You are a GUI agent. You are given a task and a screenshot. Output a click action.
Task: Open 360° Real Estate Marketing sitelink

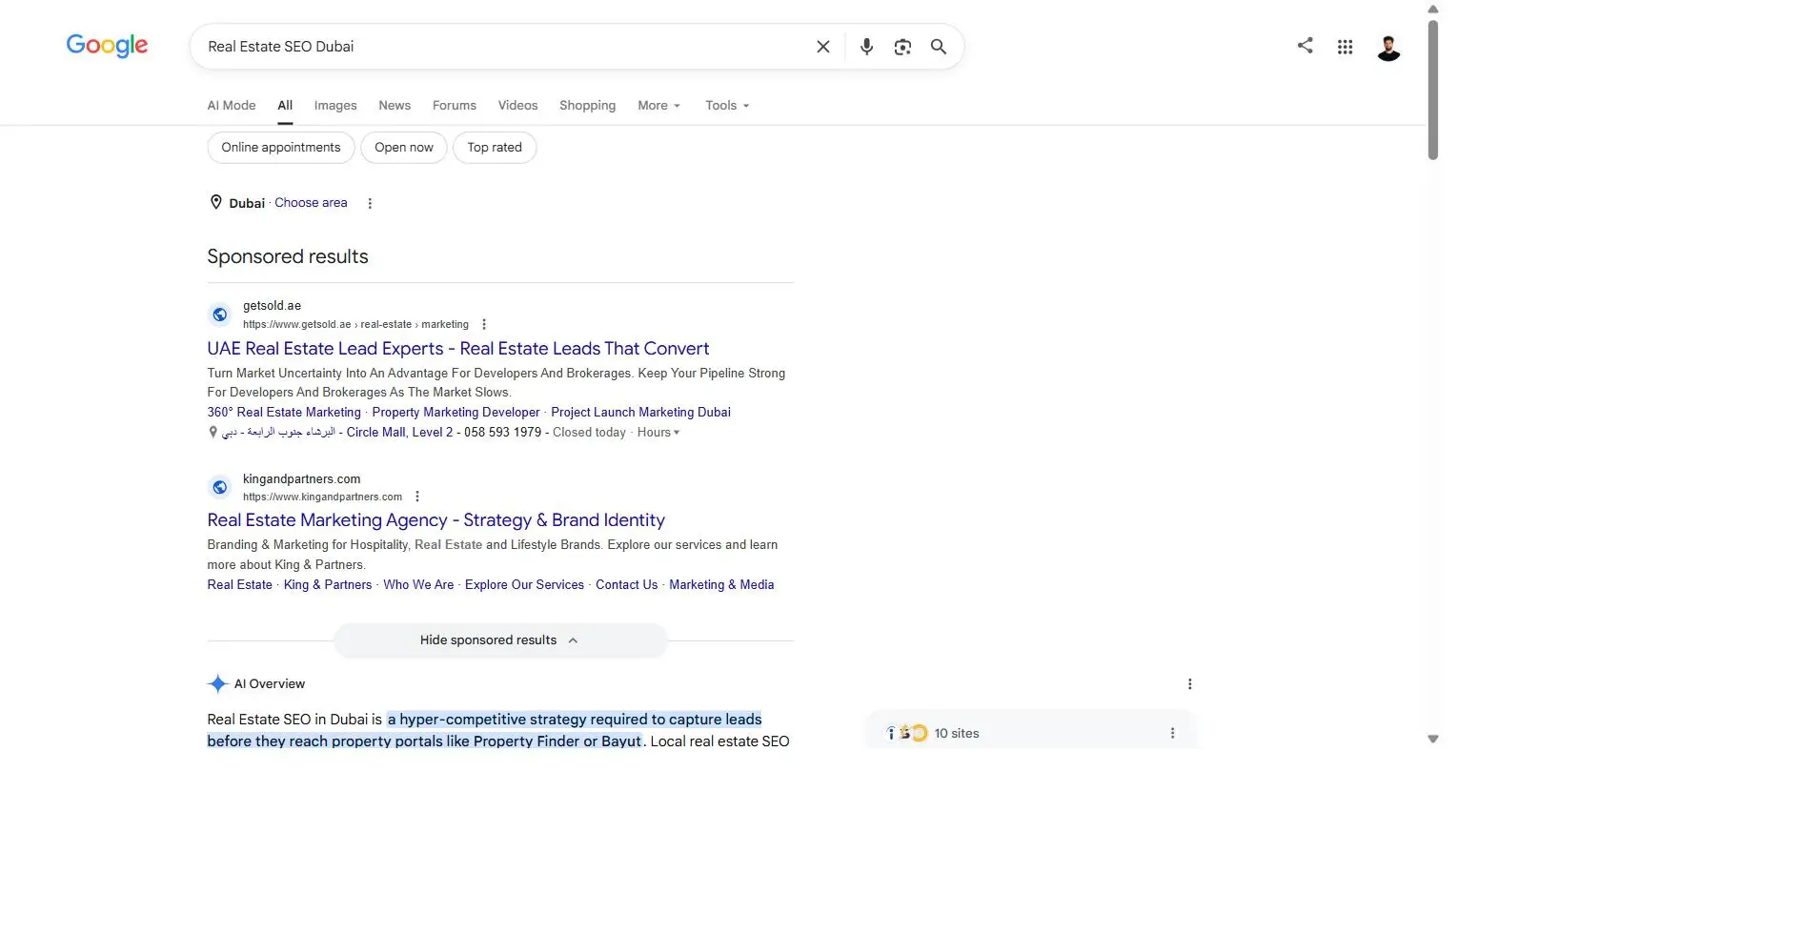tap(284, 413)
